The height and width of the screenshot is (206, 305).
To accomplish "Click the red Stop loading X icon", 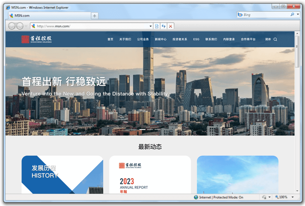I will pyautogui.click(x=171, y=26).
